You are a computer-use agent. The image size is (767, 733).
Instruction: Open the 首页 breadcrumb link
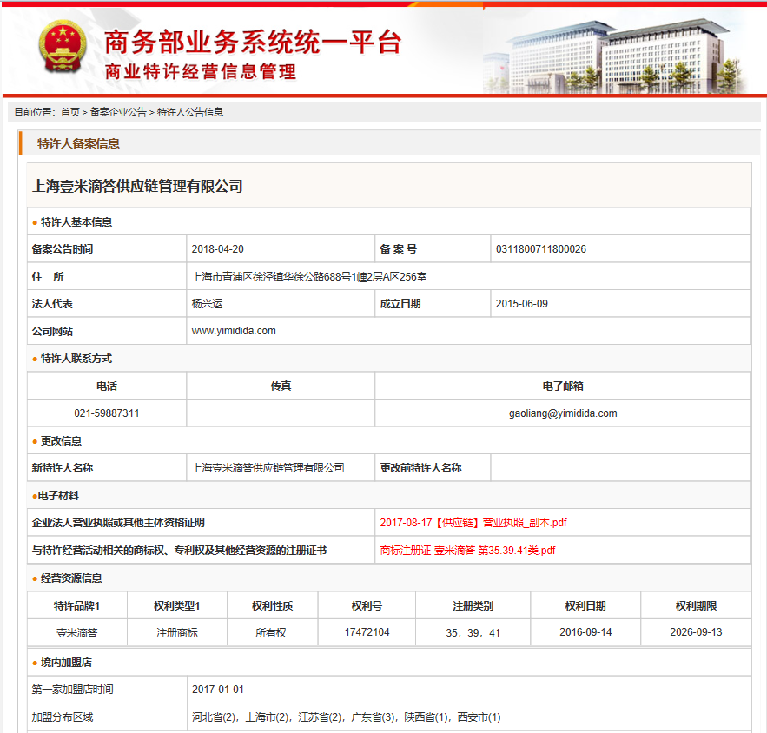point(70,112)
